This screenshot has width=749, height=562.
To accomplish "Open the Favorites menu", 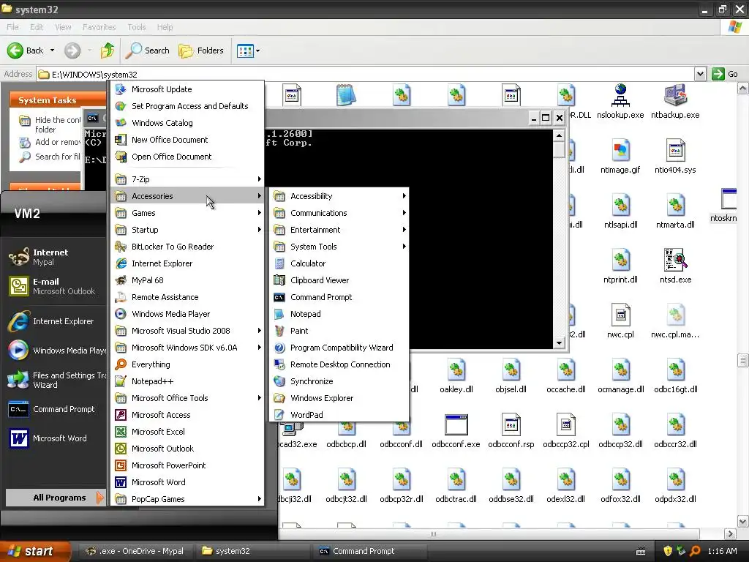I will point(99,27).
